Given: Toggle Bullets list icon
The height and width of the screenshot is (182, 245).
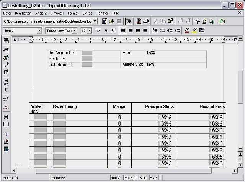Looking at the screenshot, I should pos(162,30).
